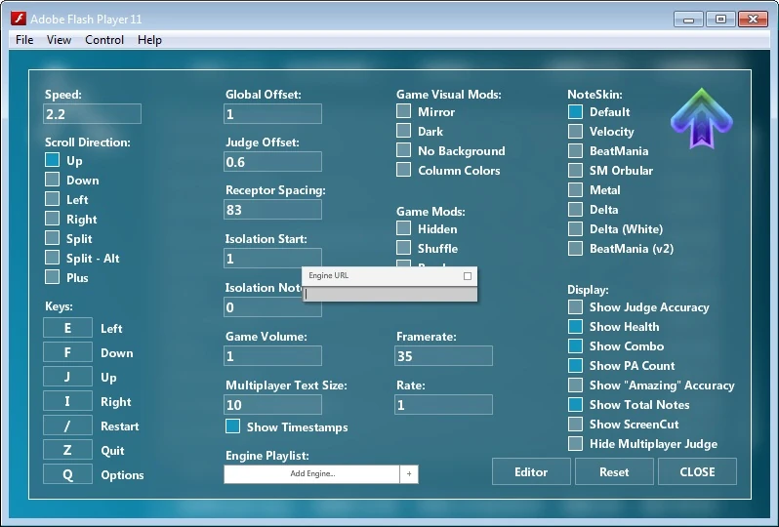Toggle Show Health checkbox

(x=575, y=326)
